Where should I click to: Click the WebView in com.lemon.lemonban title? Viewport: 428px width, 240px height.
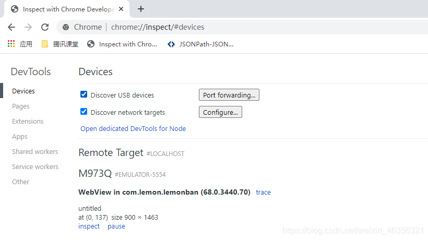click(164, 192)
